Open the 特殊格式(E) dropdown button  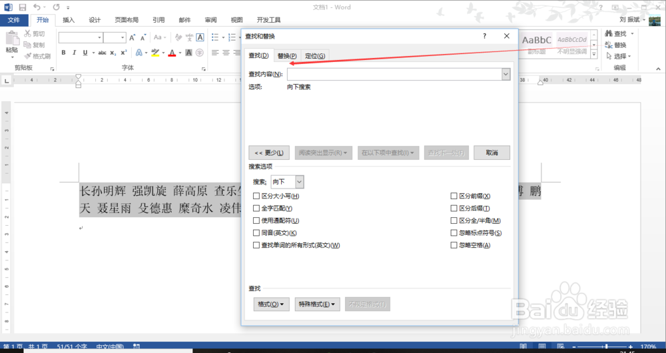pos(317,304)
